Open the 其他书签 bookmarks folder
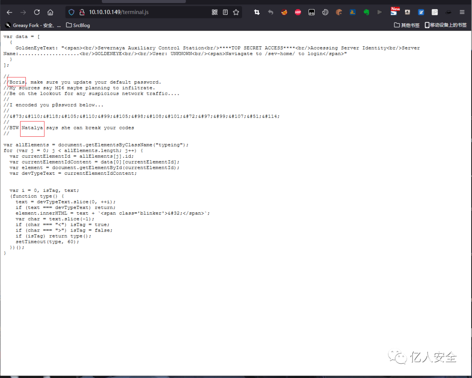Image resolution: width=472 pixels, height=378 pixels. click(x=407, y=25)
